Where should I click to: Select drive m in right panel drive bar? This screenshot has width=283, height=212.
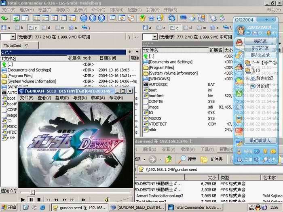(x=201, y=27)
